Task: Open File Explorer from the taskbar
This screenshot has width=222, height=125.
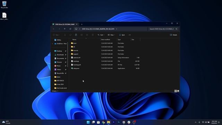Action: point(109,122)
